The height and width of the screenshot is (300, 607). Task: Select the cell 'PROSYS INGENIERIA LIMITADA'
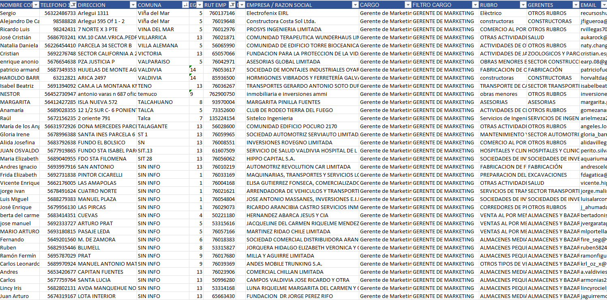302,29
